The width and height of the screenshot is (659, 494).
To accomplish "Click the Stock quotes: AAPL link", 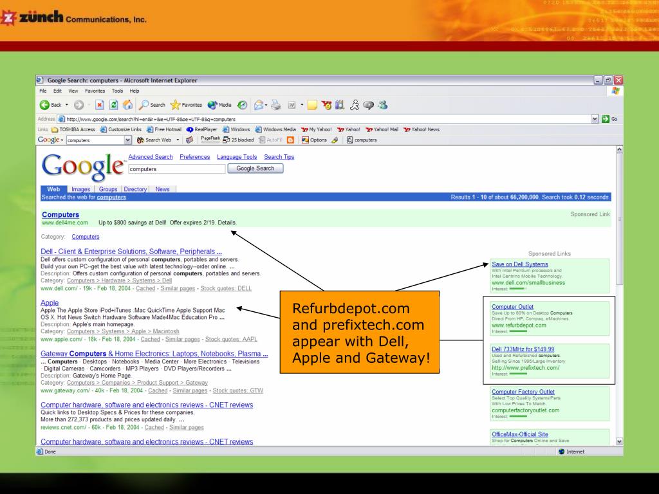I will [x=231, y=339].
